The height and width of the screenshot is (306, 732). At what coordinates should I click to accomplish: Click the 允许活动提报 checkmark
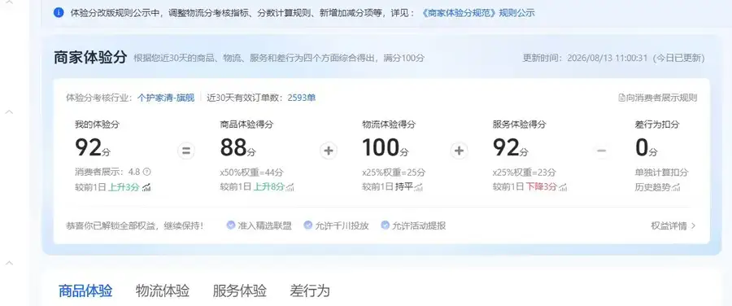[385, 225]
